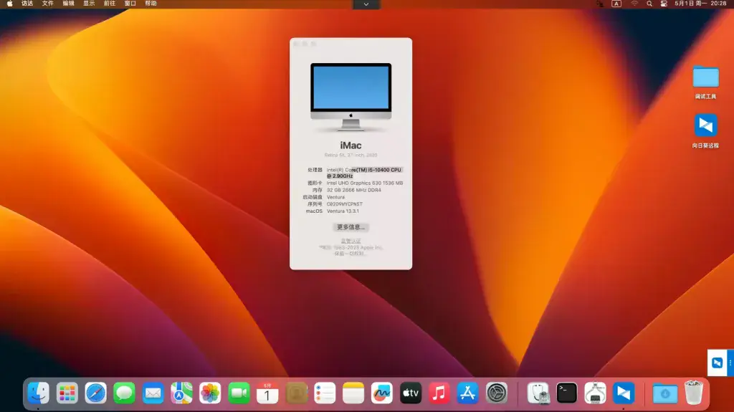Launch Safari from the Dock

coord(95,393)
